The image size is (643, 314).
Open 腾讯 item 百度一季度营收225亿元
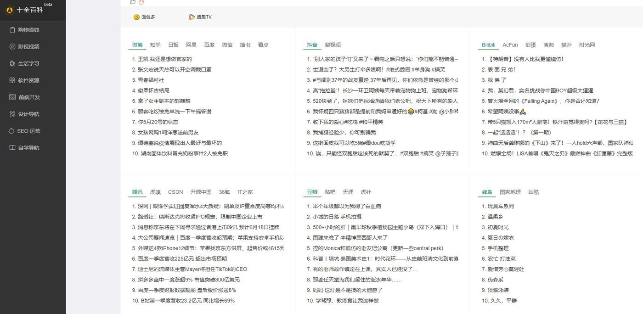click(x=182, y=258)
